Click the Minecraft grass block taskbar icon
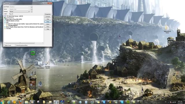The image size is (185, 104). click(68, 102)
